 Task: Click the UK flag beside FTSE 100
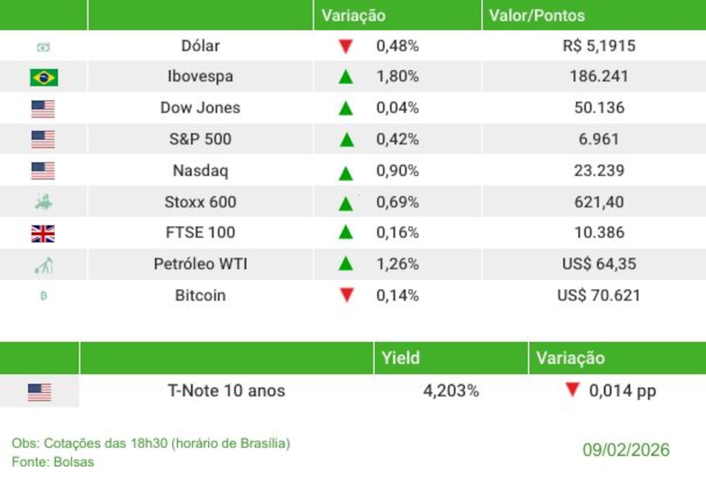tap(43, 233)
